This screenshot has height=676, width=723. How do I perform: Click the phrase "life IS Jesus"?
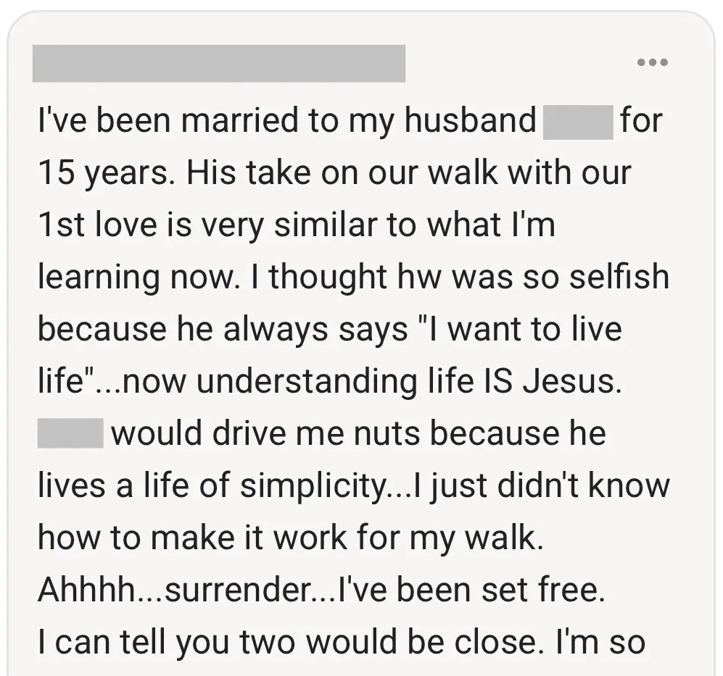coord(527,382)
